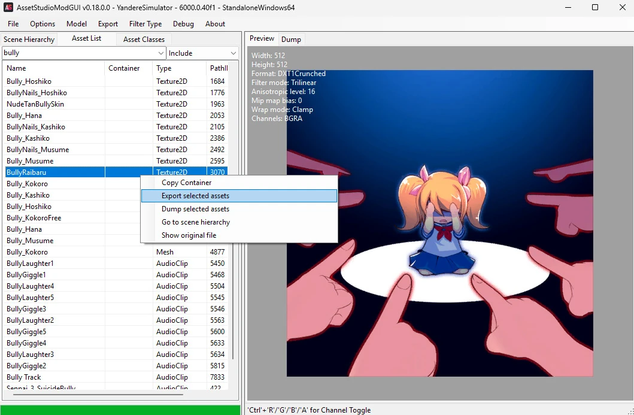
Task: Open the Debug menu
Action: coord(183,24)
